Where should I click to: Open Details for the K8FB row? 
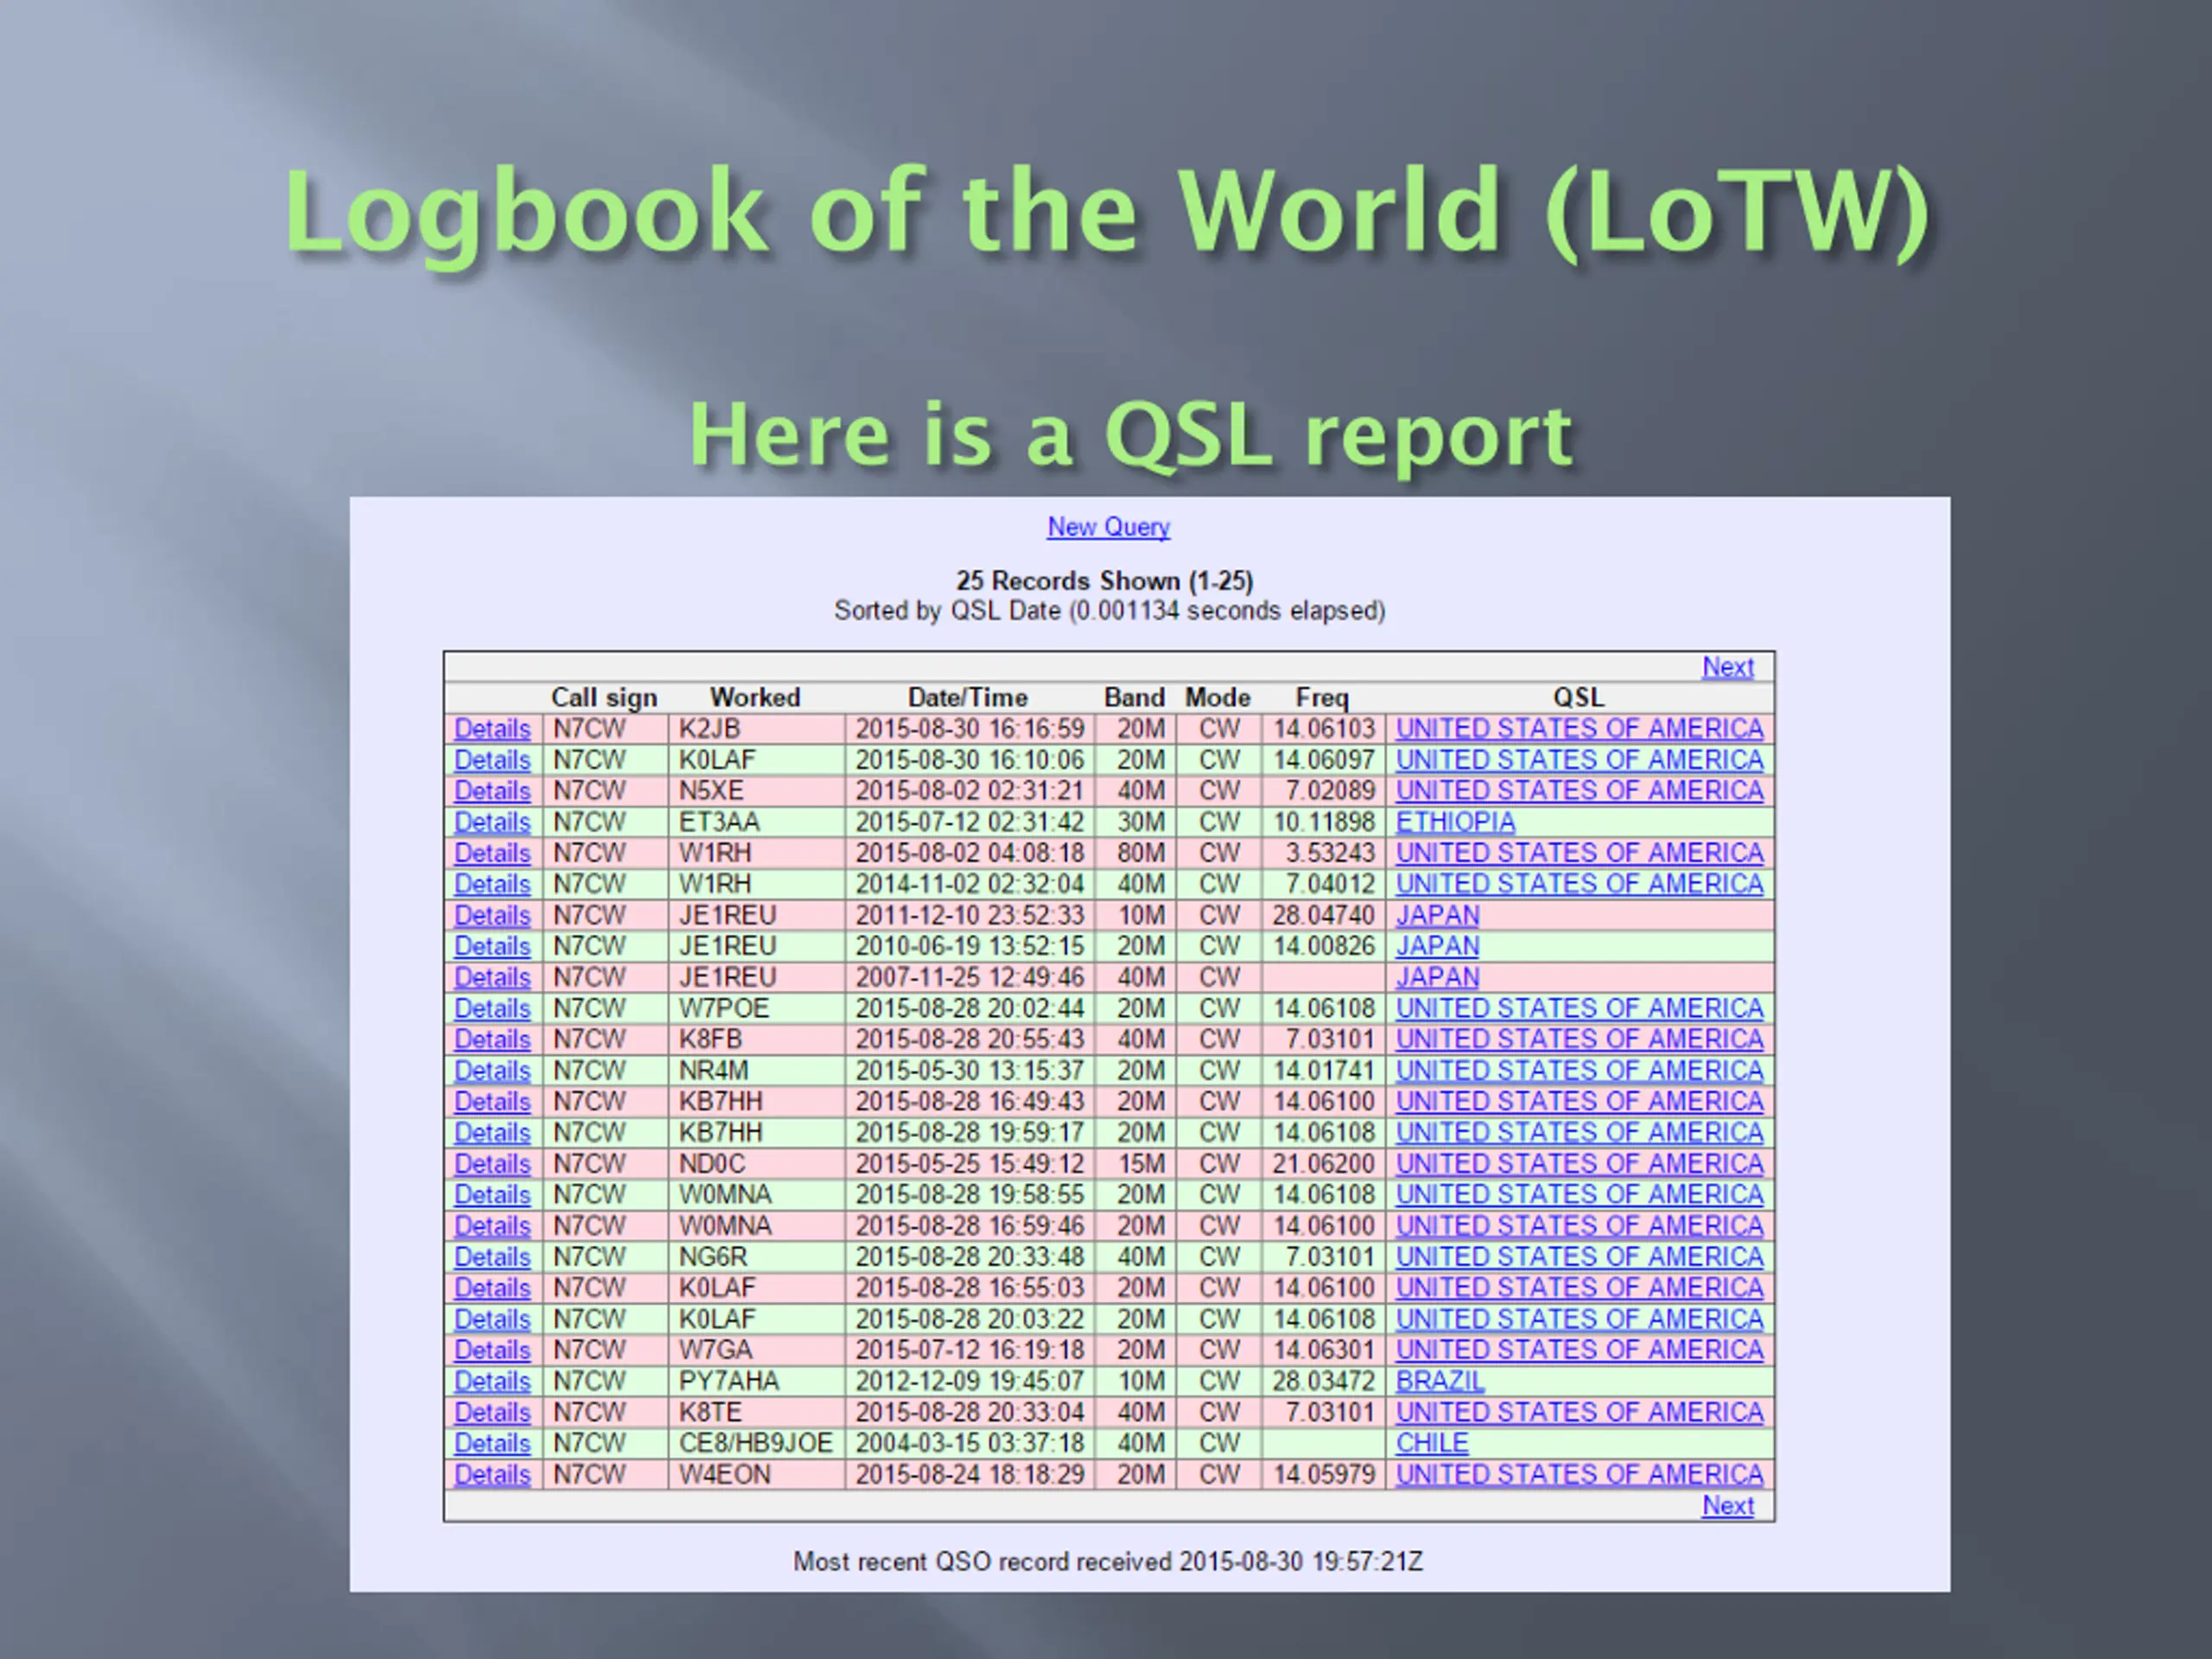492,1039
